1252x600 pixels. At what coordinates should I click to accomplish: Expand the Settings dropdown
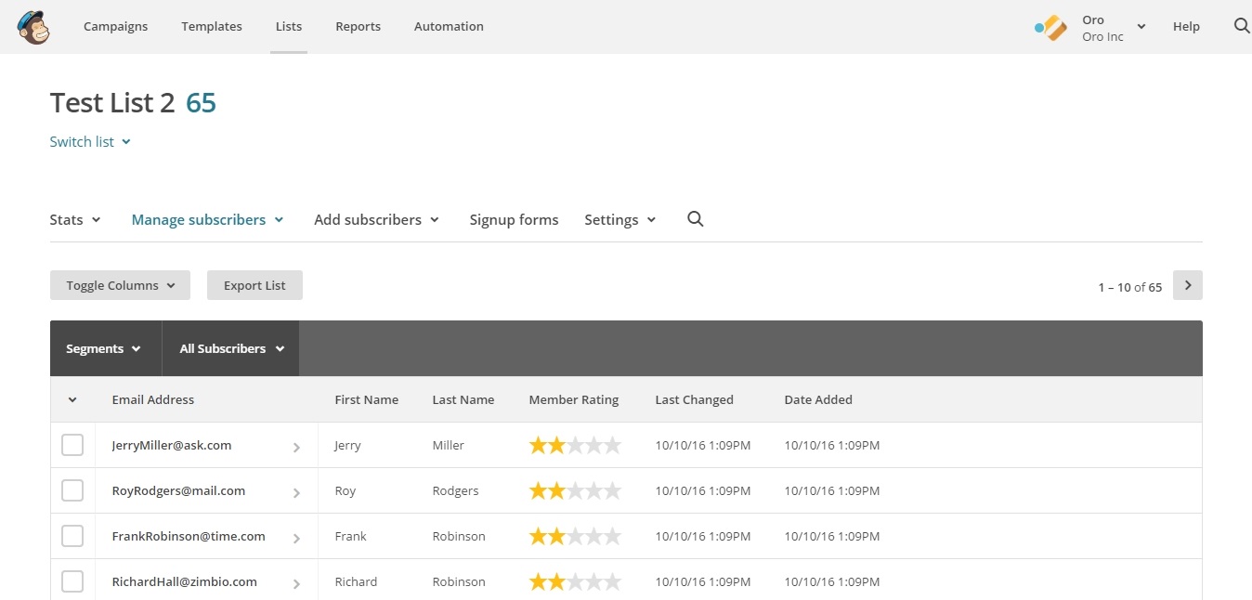[620, 219]
